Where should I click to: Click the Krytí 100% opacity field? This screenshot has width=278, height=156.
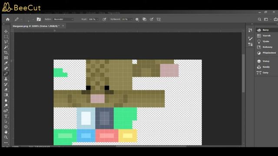(92, 19)
